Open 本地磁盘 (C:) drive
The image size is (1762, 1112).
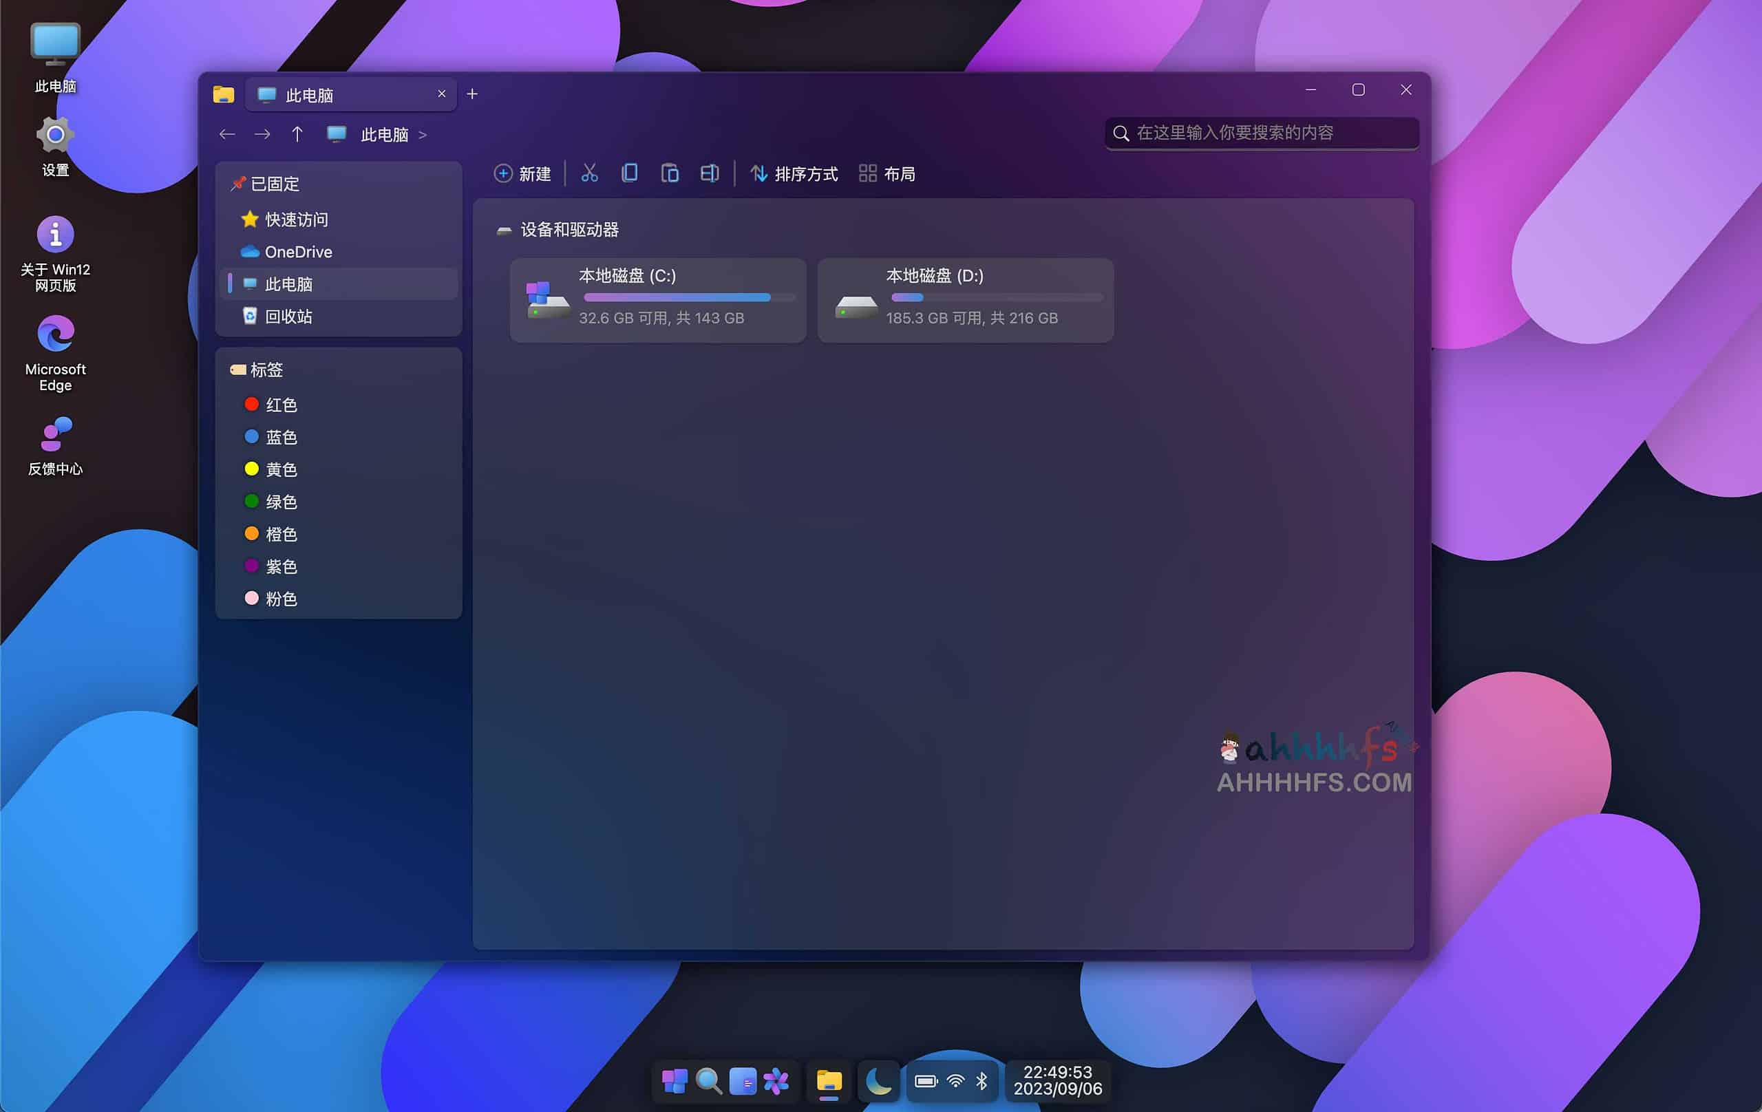pos(657,299)
